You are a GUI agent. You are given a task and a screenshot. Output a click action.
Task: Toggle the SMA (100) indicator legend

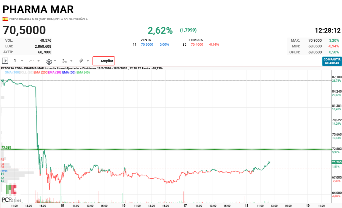tap(12, 72)
